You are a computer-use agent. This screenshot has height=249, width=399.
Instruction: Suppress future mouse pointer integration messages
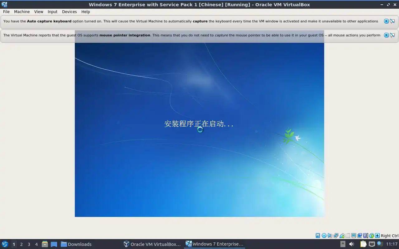coord(392,35)
